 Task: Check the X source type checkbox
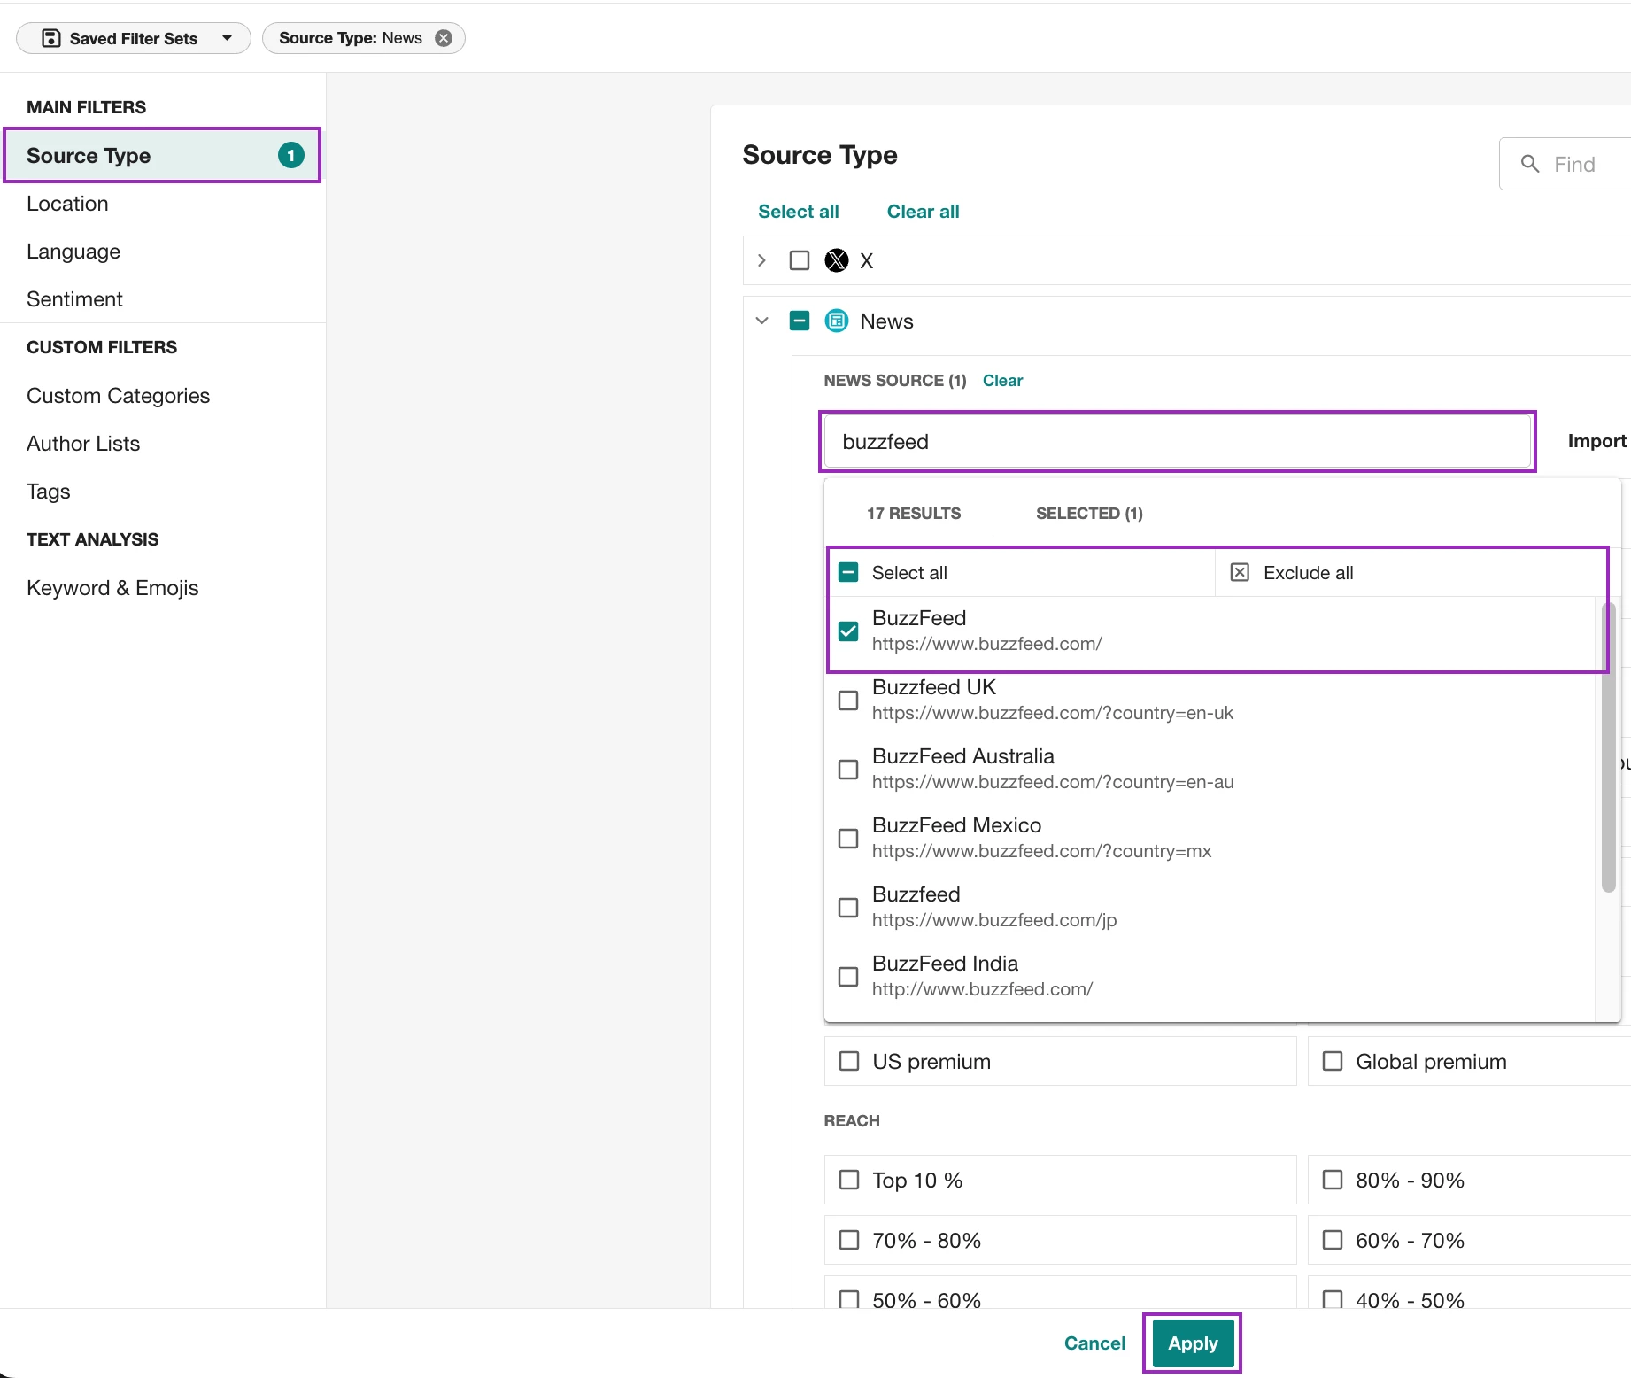coord(800,260)
